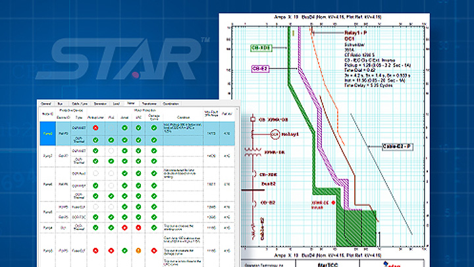Image resolution: width=474 pixels, height=267 pixels.
Task: Click red Damage Curve icon in bottom fuse row
Action: (154, 251)
